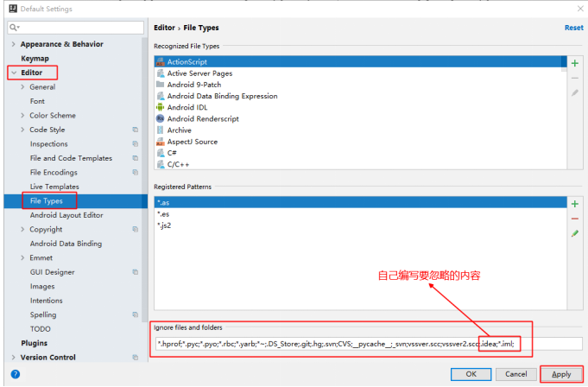Click the project icon beside Copyright

(x=136, y=229)
